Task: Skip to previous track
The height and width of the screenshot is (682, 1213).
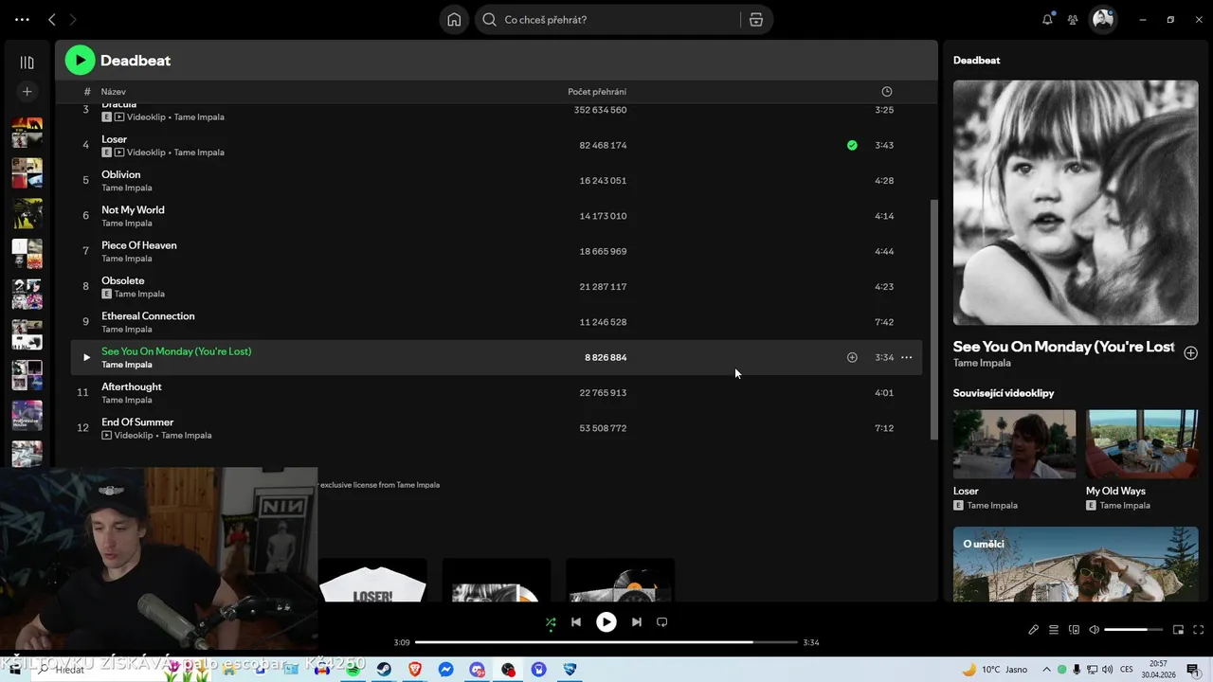Action: click(x=576, y=622)
